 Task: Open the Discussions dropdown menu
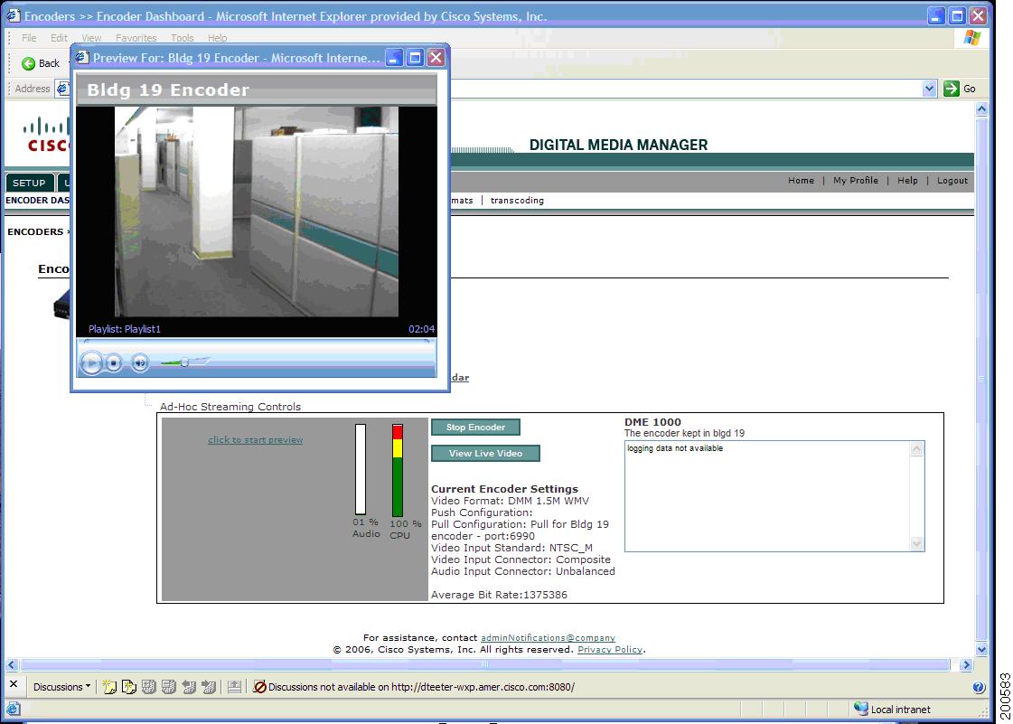point(61,687)
